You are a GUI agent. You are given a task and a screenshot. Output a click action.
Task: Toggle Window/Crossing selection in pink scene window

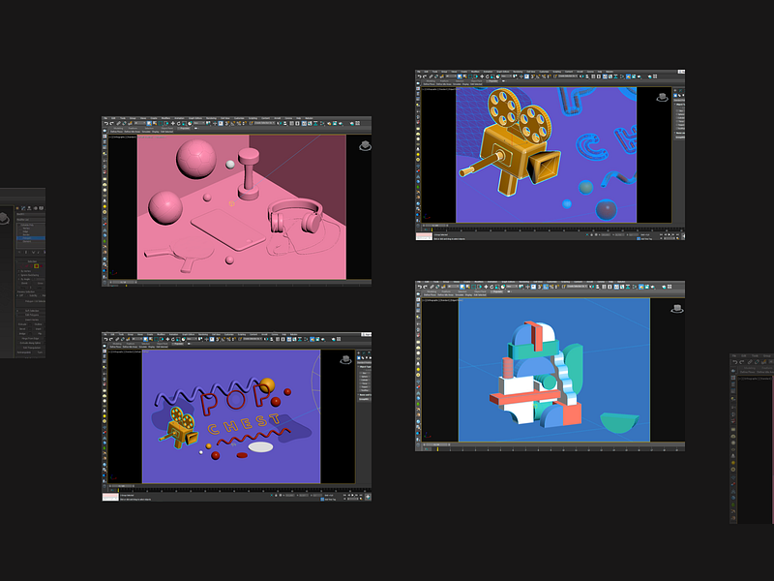click(166, 124)
